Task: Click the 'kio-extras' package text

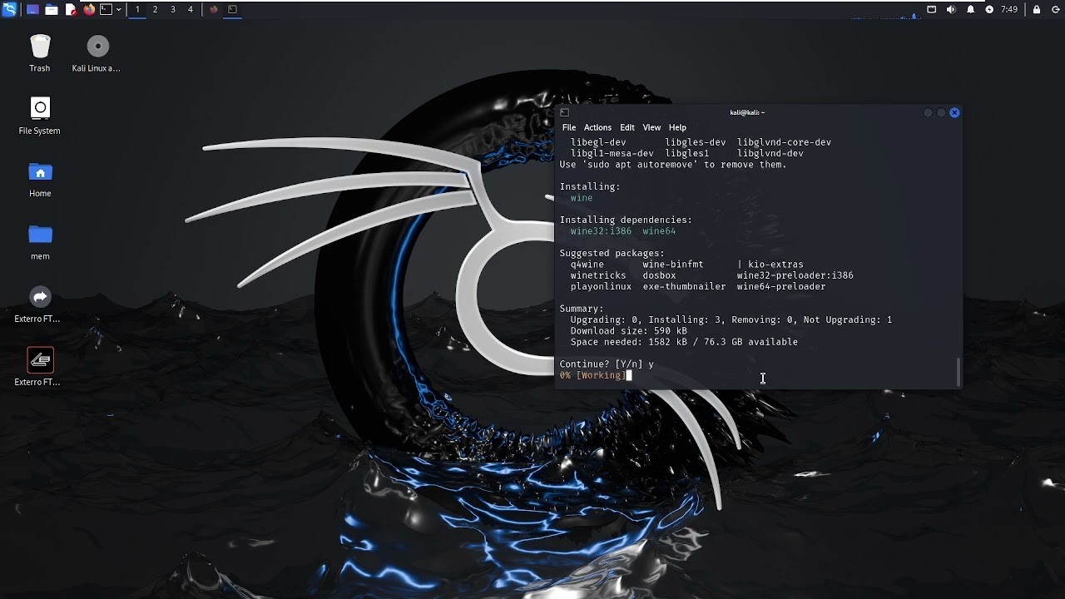Action: [775, 265]
